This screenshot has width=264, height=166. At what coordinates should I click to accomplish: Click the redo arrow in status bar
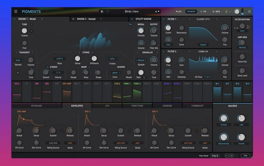236,156
